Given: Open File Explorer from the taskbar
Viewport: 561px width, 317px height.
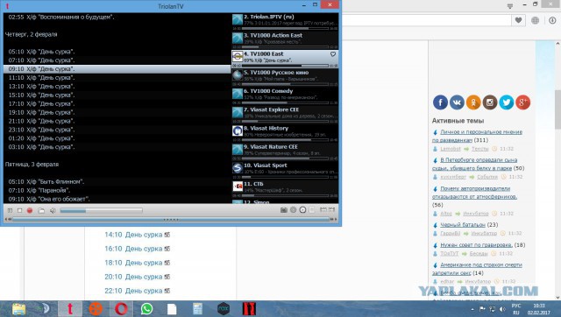Looking at the screenshot, I should click(x=18, y=309).
